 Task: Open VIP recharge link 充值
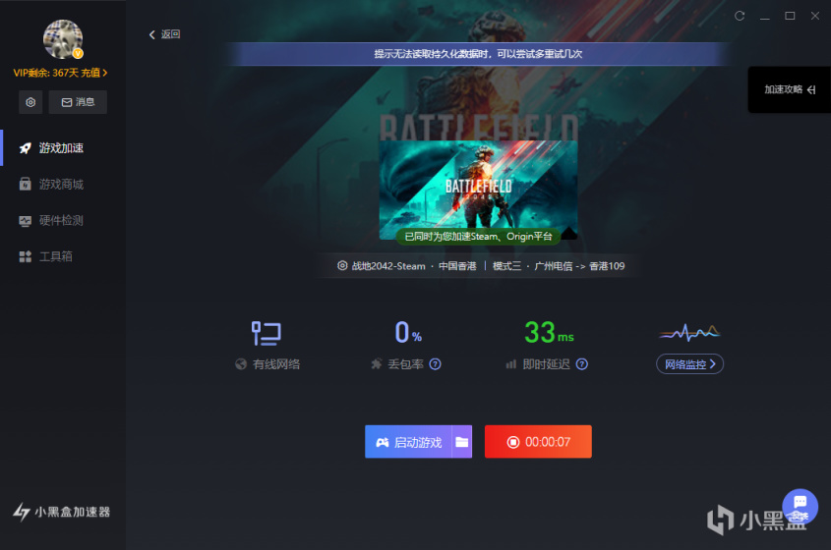[93, 73]
